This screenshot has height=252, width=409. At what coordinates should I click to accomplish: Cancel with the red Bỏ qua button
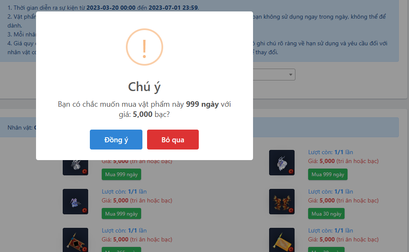point(173,139)
